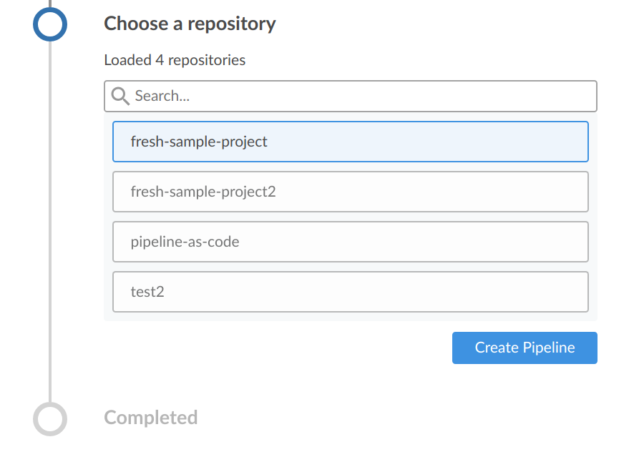
Task: Pick the test2 repository
Action: tap(147, 292)
